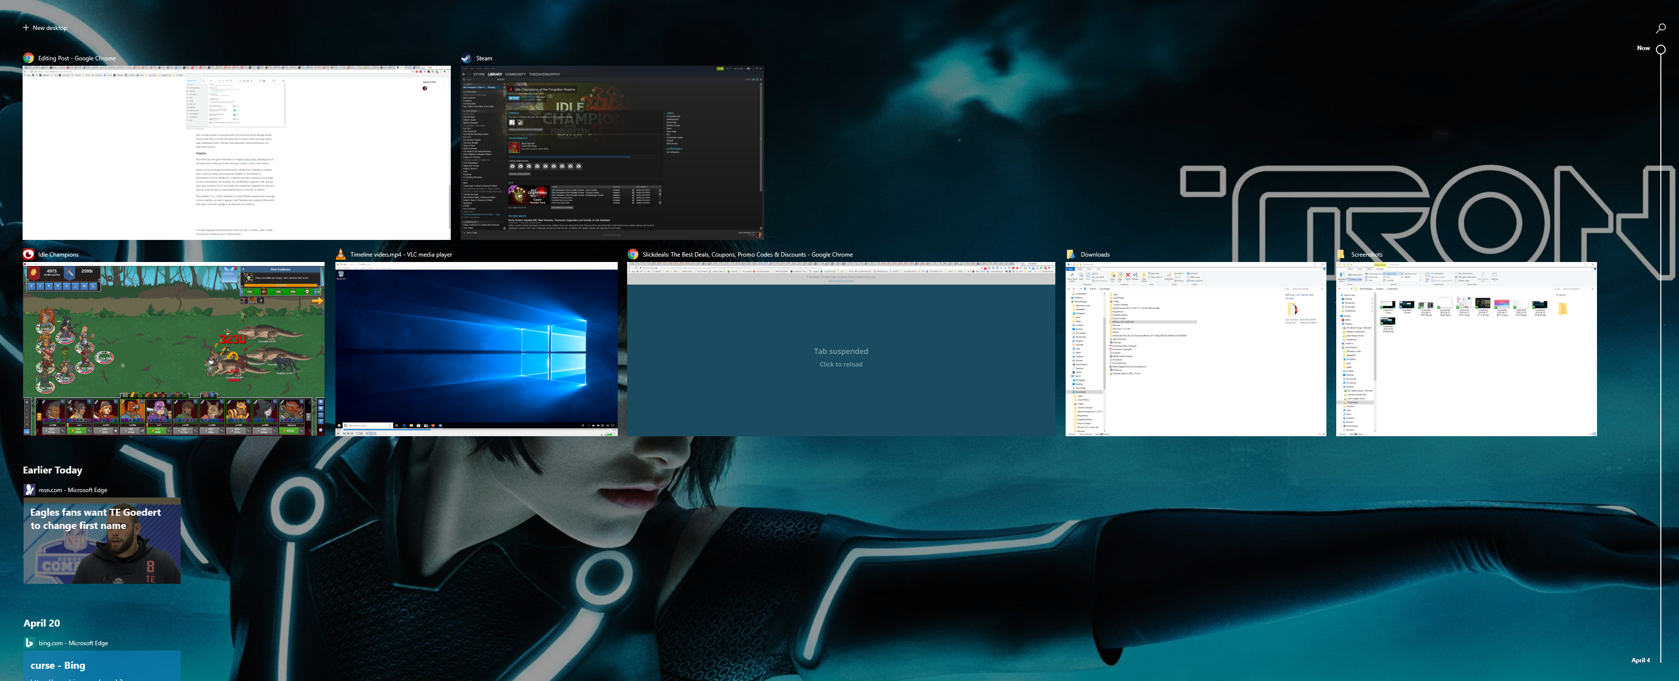Click red Delete X in Downloads ribbon
This screenshot has height=681, width=1679.
click(1128, 275)
